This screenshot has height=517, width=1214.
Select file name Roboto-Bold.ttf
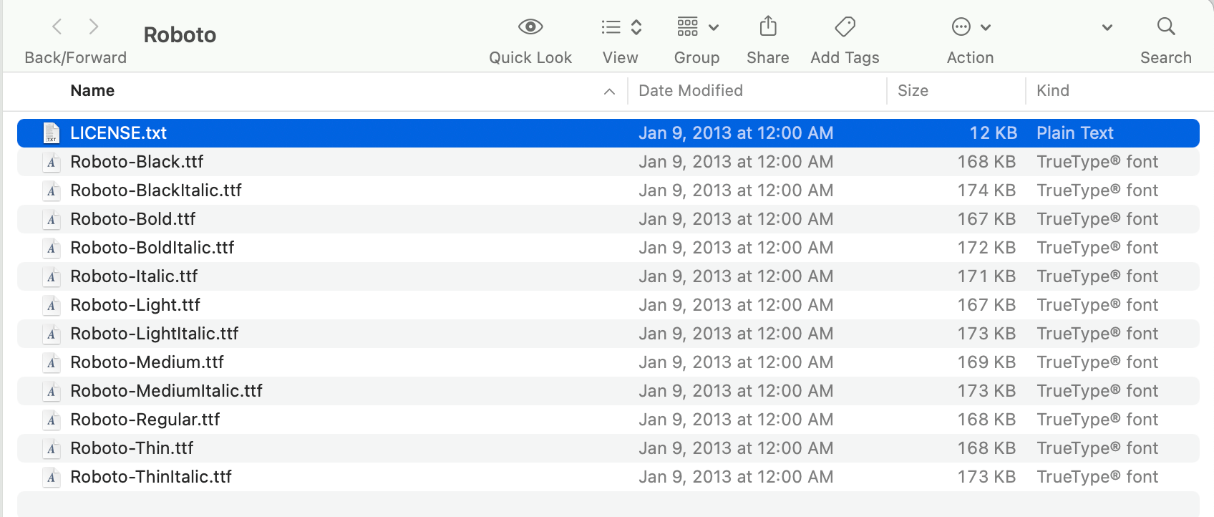coord(133,219)
